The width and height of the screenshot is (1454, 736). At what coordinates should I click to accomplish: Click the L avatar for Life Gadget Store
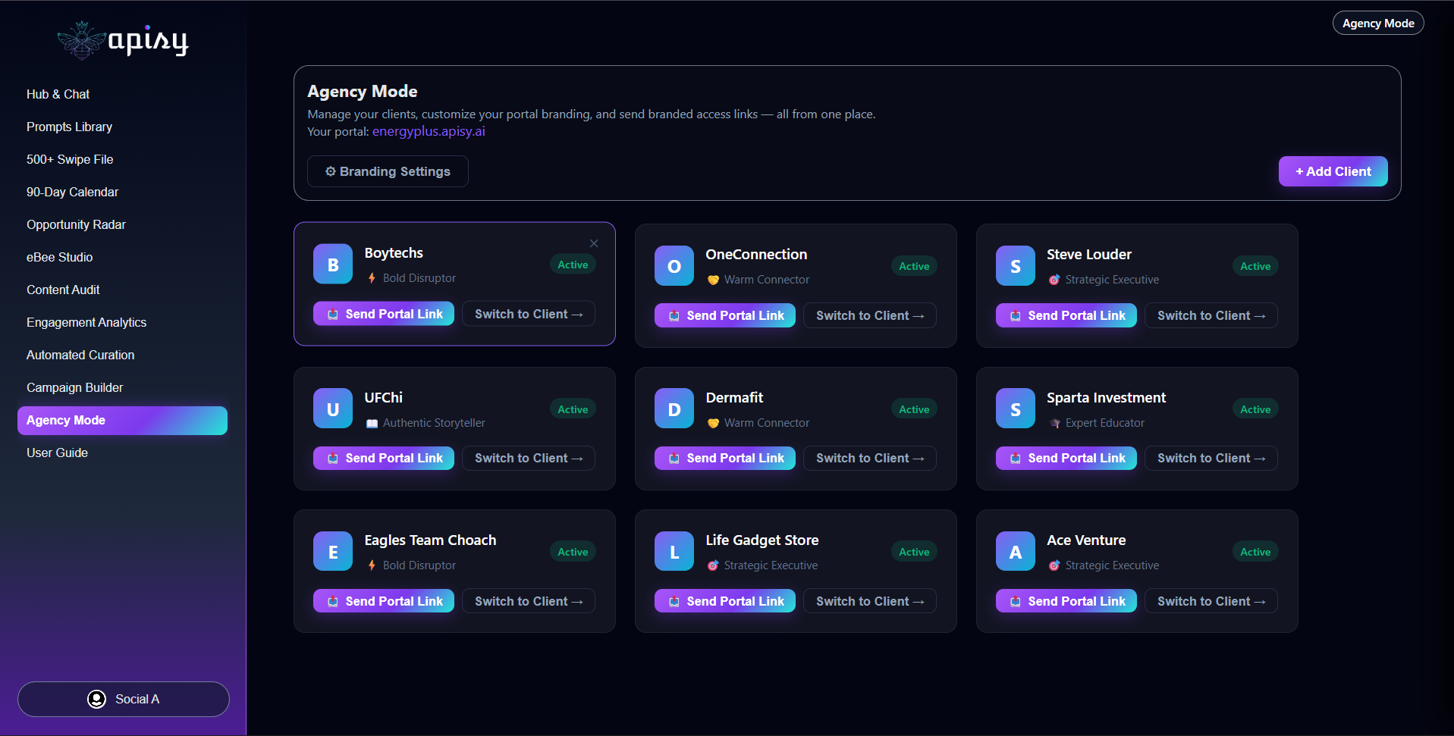(x=674, y=552)
